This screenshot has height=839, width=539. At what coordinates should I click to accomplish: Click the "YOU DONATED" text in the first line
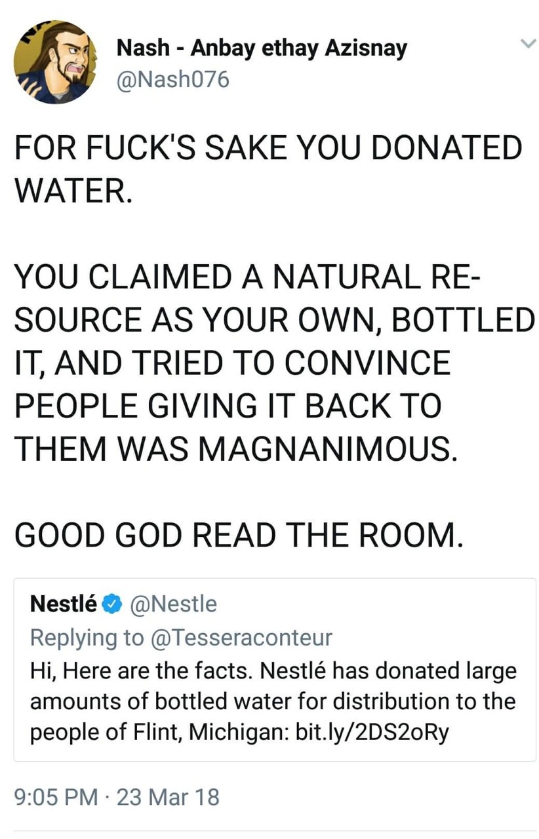tap(410, 149)
